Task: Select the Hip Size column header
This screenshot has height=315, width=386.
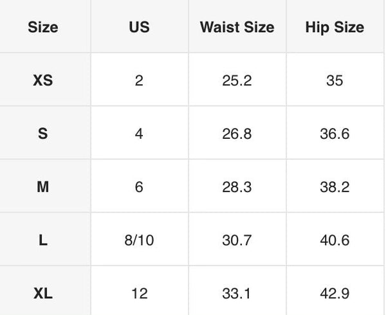Action: [x=335, y=27]
